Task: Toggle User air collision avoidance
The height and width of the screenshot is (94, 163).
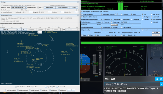Action: (112, 27)
